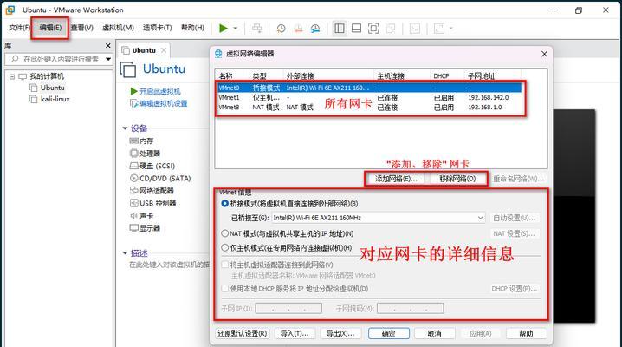
Task: Open the Snapshot Manager icon
Action: pos(315,28)
